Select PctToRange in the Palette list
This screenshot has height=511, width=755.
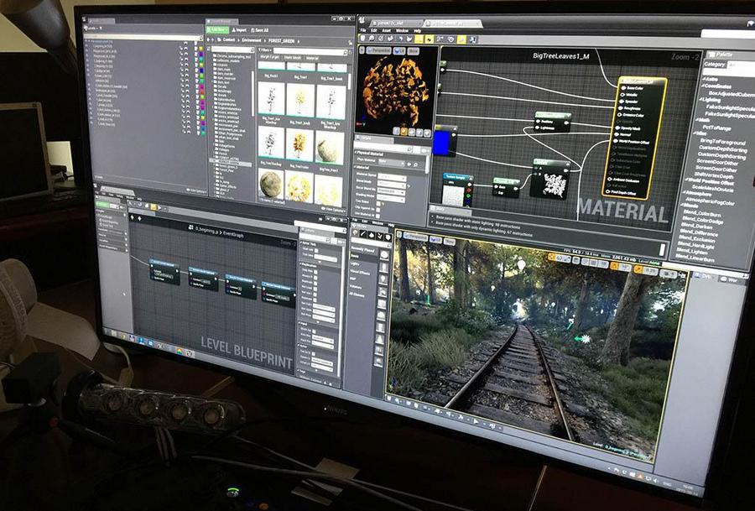pos(717,128)
